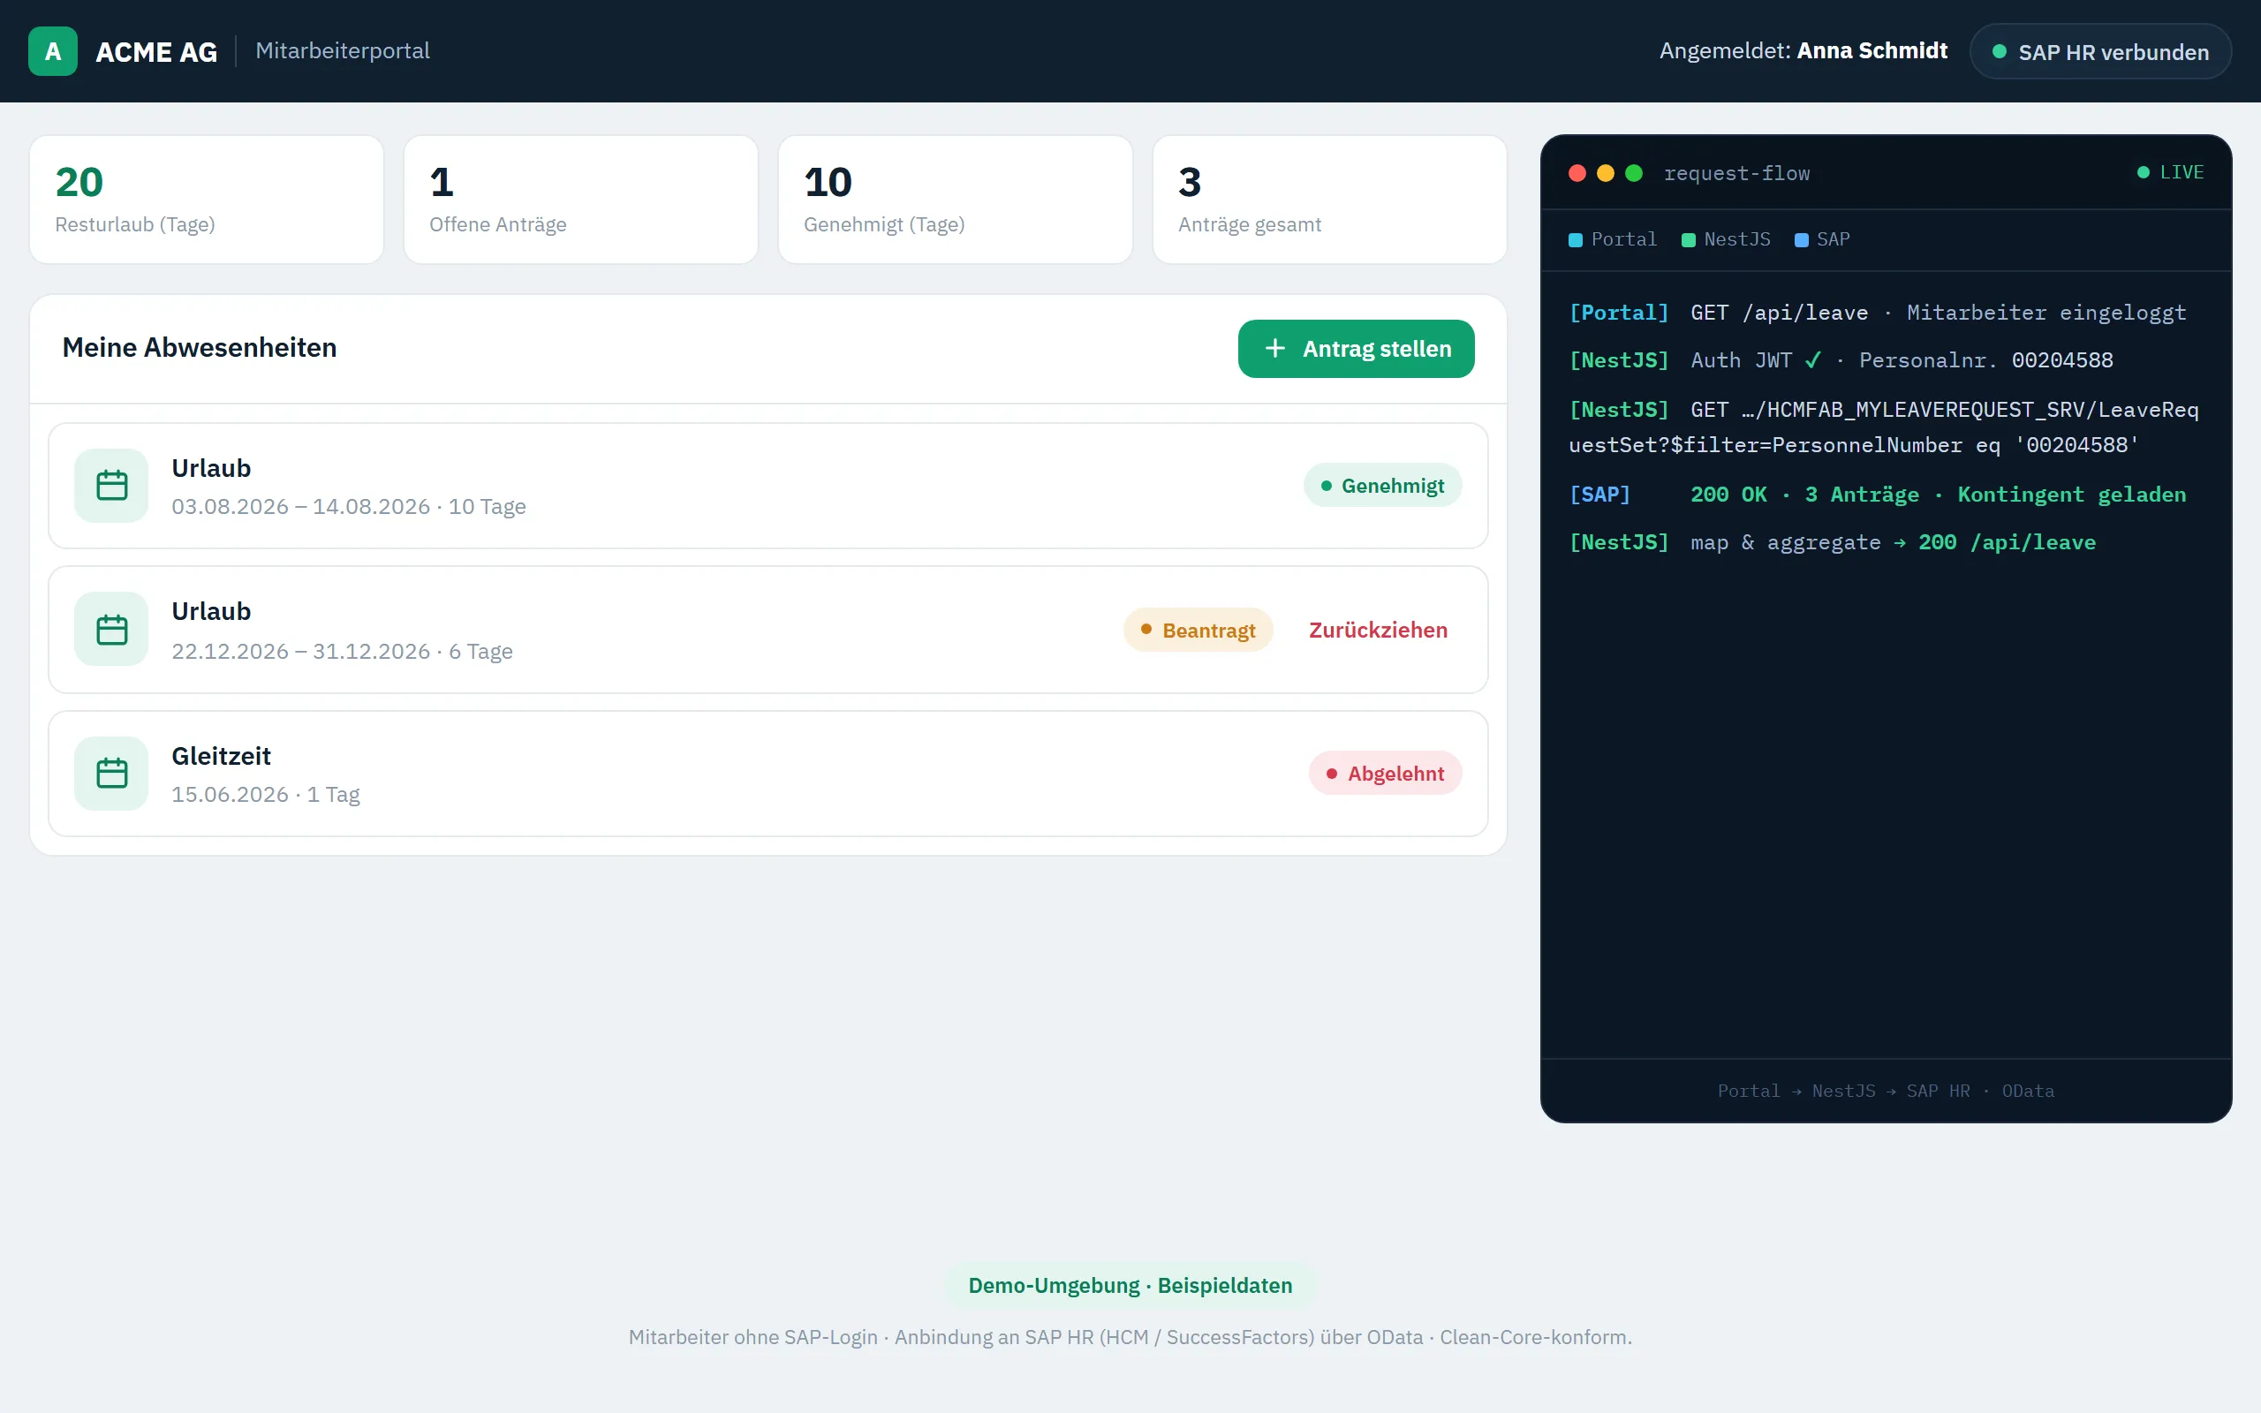
Task: Open the Resturlaub (Tage) stat card
Action: coord(207,200)
